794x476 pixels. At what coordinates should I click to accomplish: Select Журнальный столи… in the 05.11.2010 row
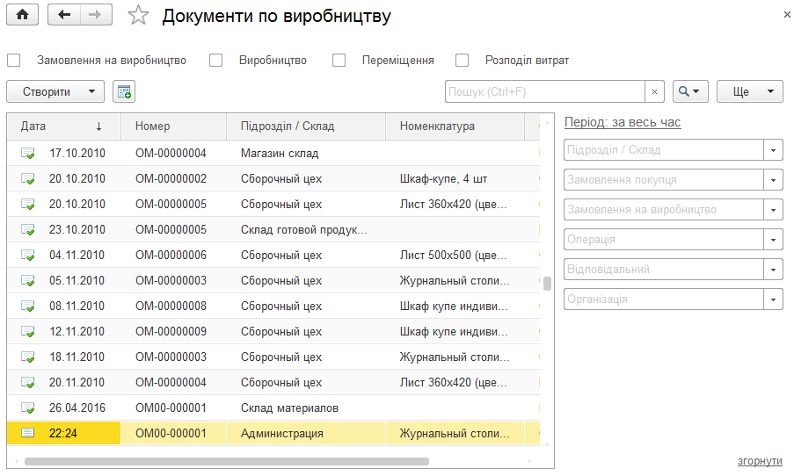point(455,281)
